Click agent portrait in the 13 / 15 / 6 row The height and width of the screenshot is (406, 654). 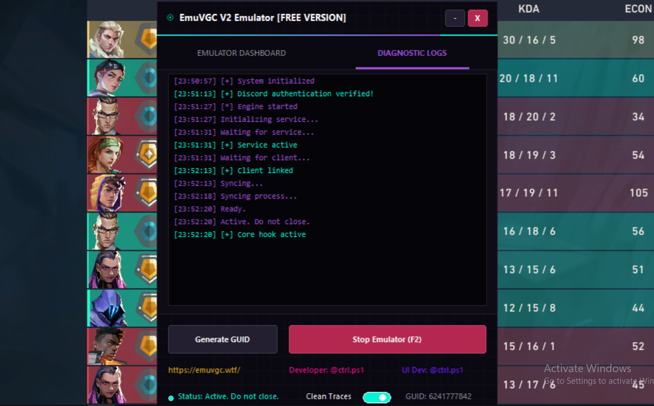tap(108, 270)
